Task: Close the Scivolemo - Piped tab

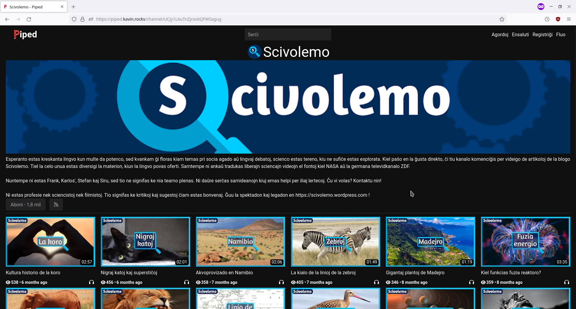Action: (x=62, y=7)
